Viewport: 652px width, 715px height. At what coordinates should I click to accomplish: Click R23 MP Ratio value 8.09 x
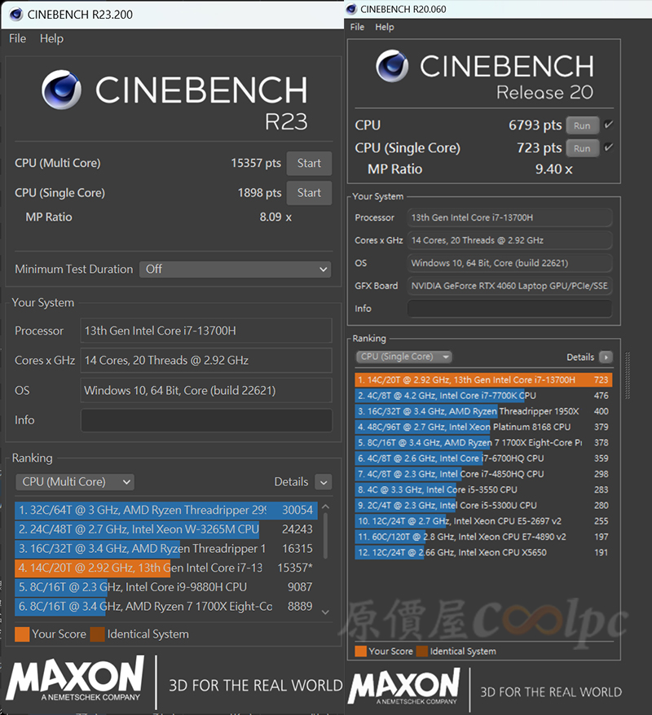point(275,217)
